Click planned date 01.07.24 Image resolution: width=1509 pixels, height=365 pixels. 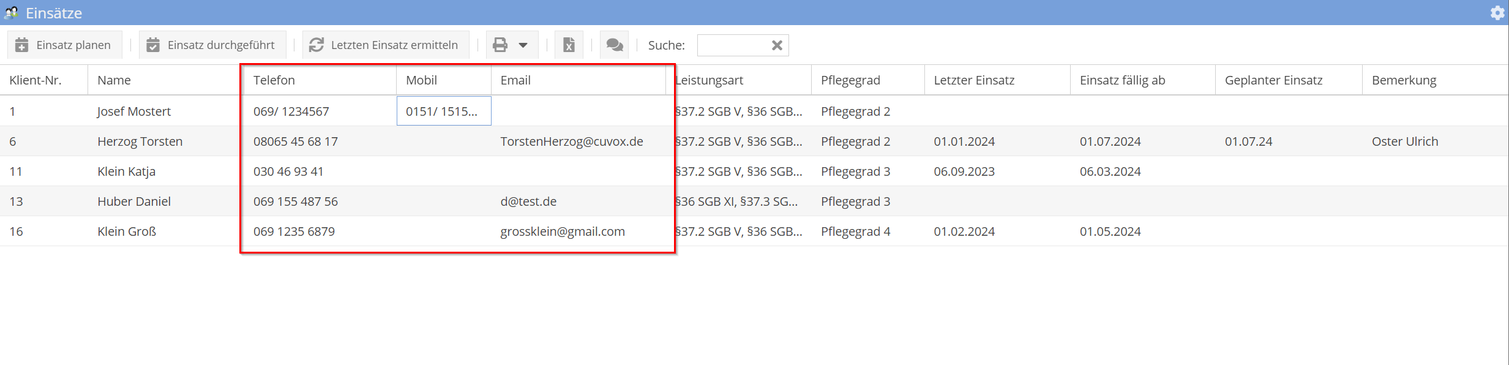1249,141
